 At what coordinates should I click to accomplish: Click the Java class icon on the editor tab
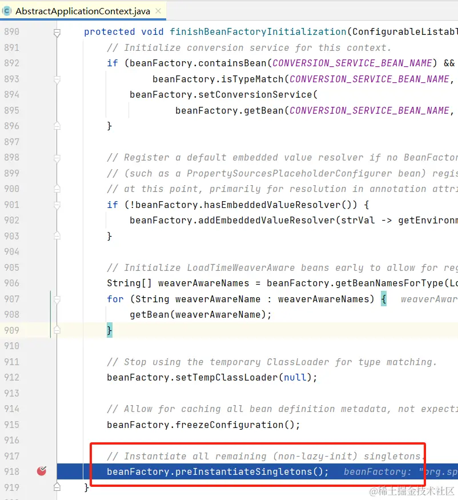coord(7,10)
